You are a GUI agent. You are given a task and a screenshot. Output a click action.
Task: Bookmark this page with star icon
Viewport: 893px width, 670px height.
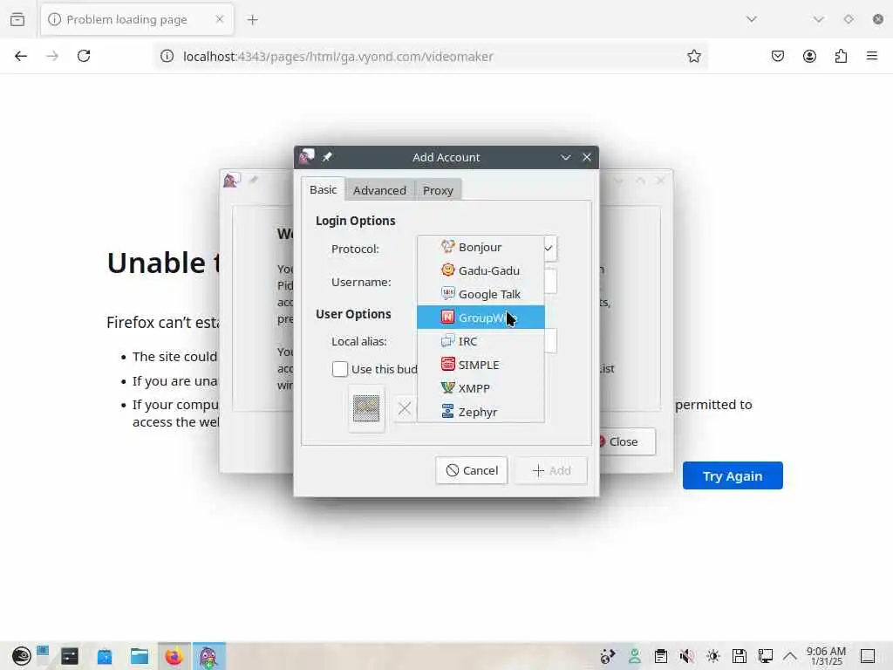click(693, 56)
